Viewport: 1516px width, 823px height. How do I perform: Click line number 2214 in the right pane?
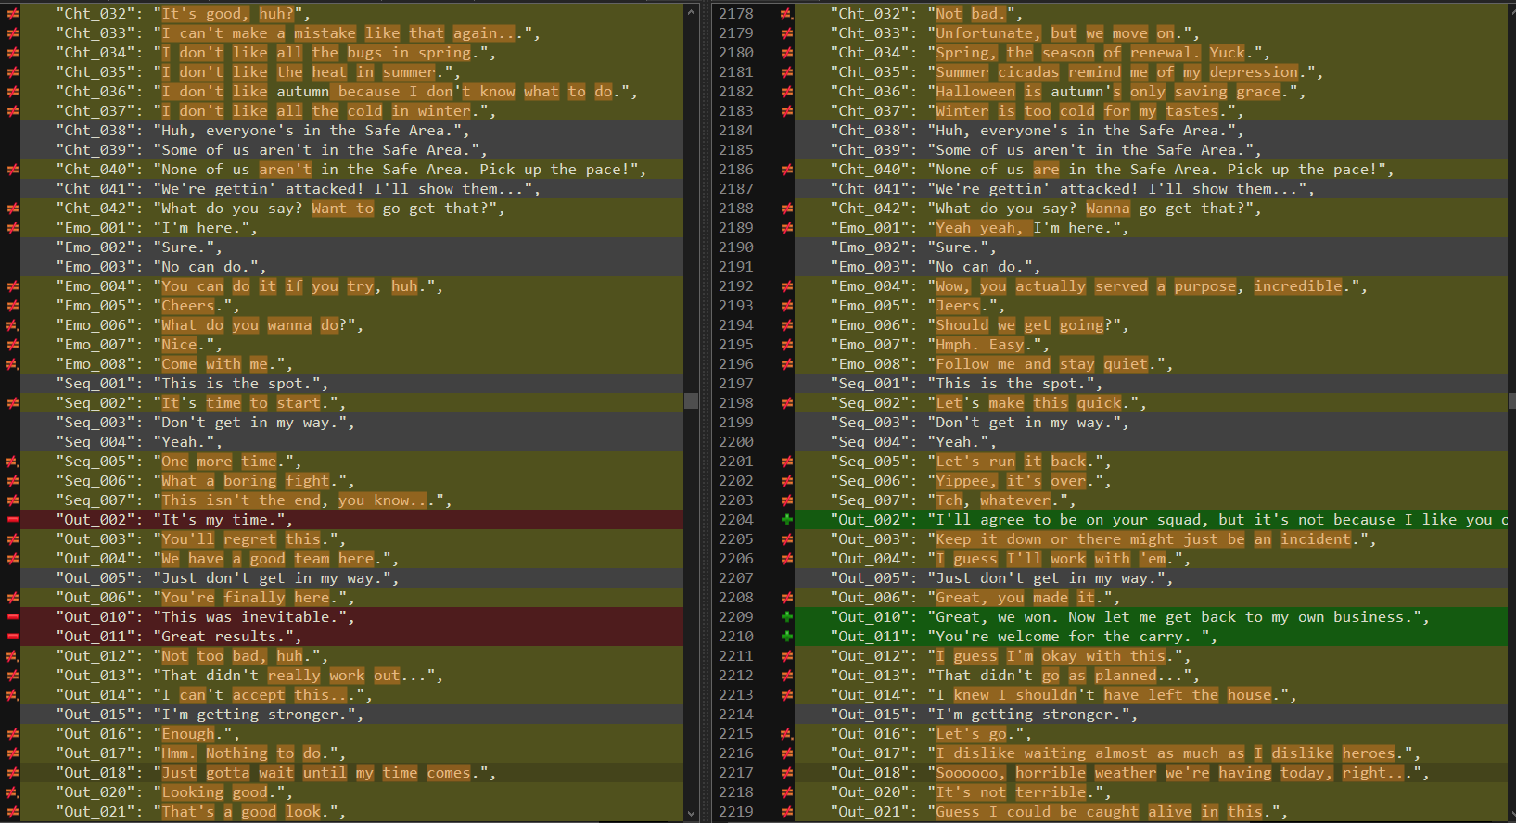736,715
